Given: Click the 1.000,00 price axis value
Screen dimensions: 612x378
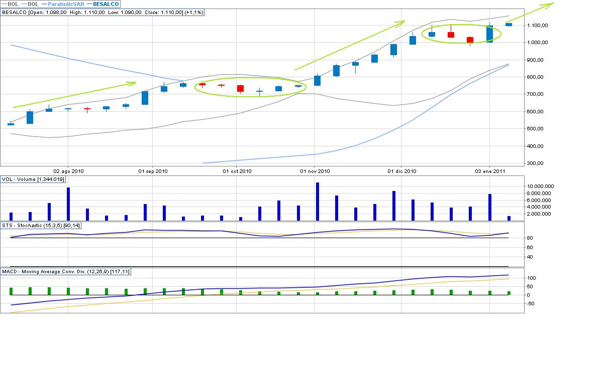Looking at the screenshot, I should pyautogui.click(x=538, y=43).
